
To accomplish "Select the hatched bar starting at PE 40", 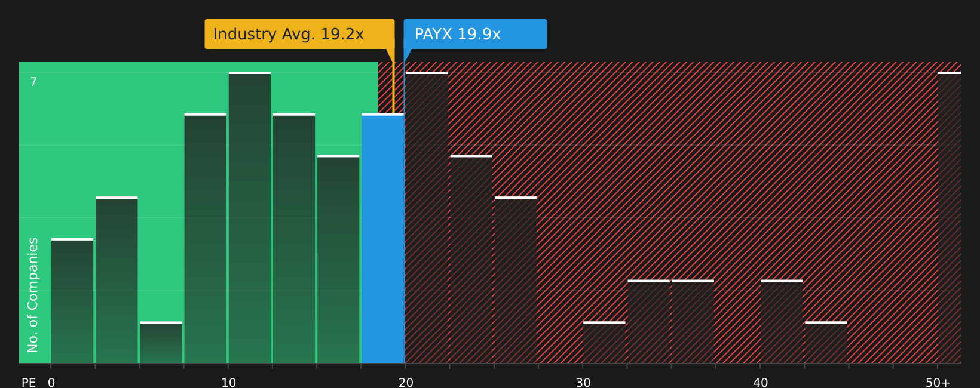I will tap(782, 321).
